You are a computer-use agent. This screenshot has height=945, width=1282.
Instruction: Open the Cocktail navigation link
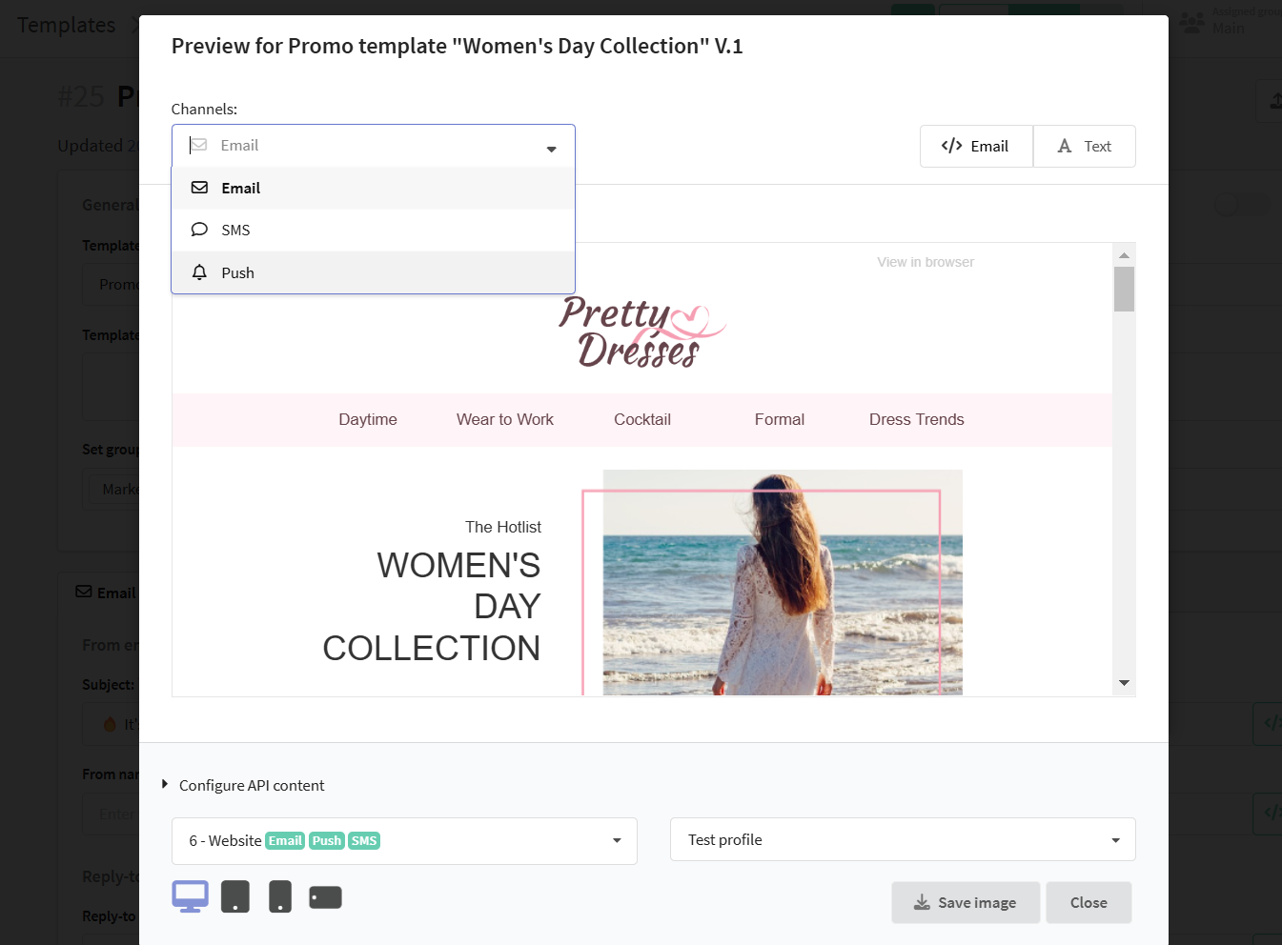(642, 419)
